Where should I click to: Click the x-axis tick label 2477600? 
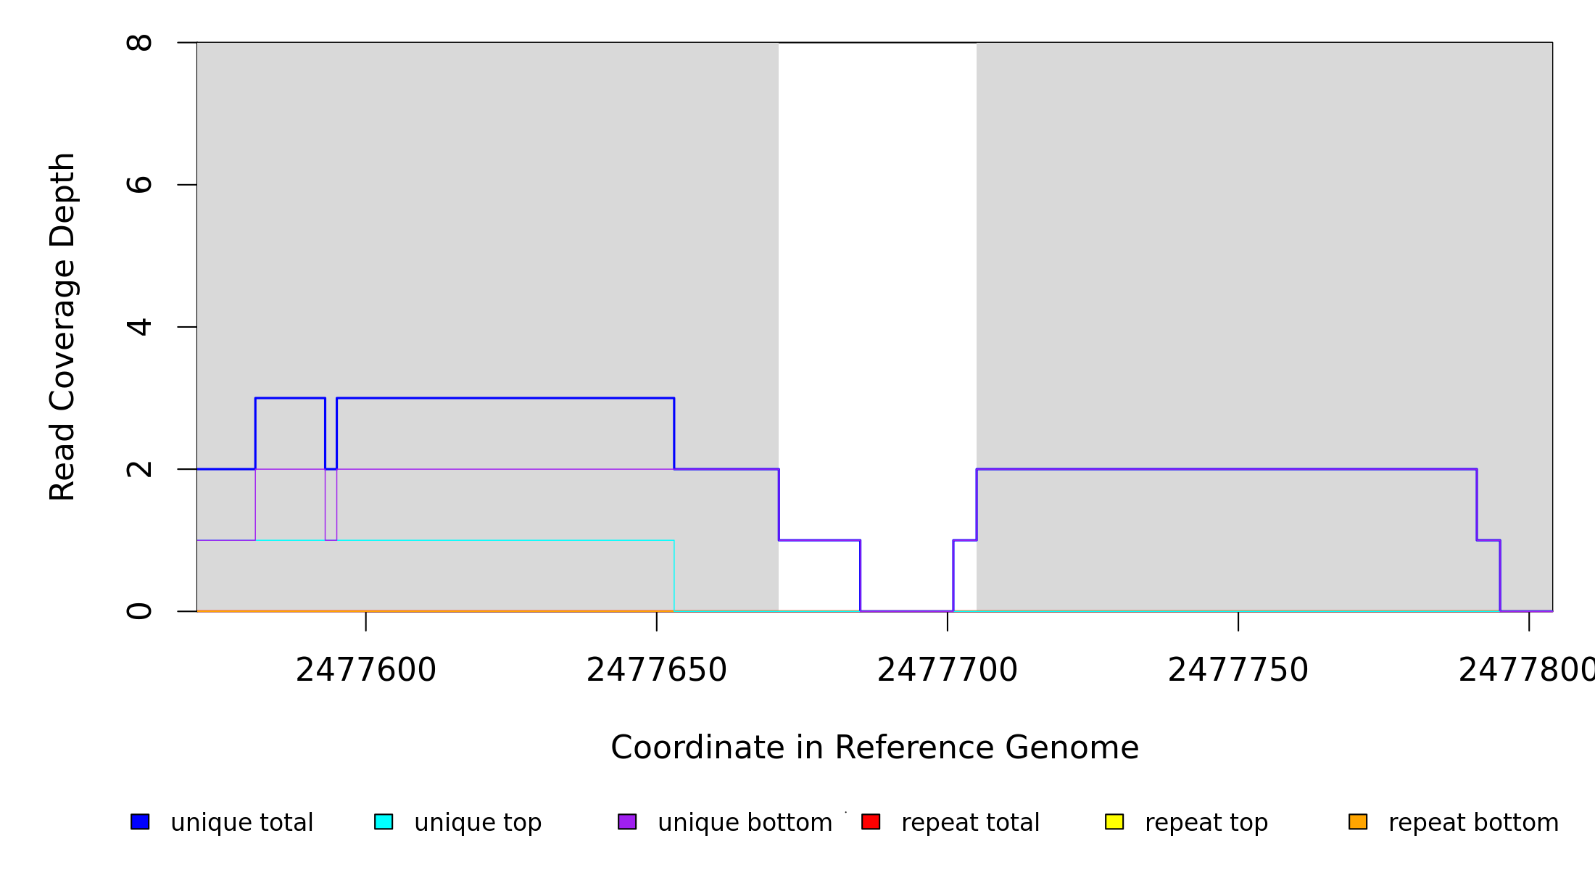pos(366,671)
